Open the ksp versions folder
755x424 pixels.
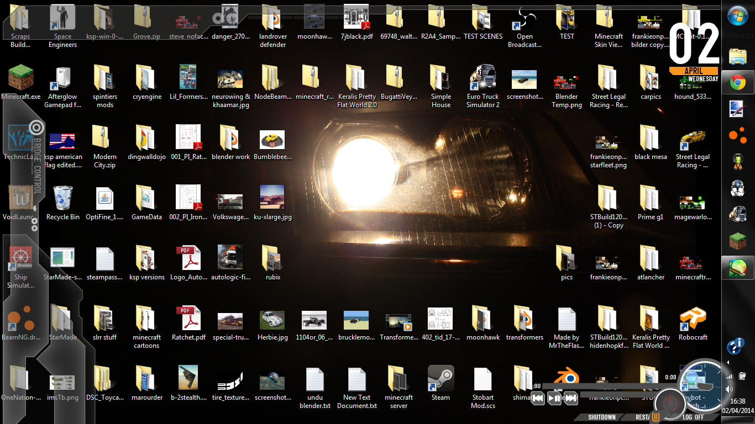(x=146, y=264)
